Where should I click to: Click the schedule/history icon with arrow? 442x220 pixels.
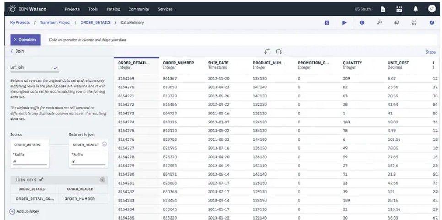[x=379, y=23]
